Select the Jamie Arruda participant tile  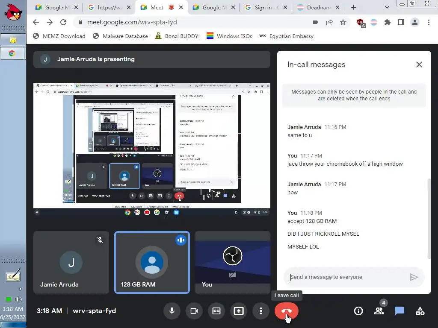[71, 263]
